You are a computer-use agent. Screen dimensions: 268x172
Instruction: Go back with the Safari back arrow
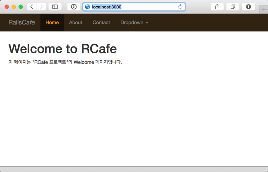(32, 7)
